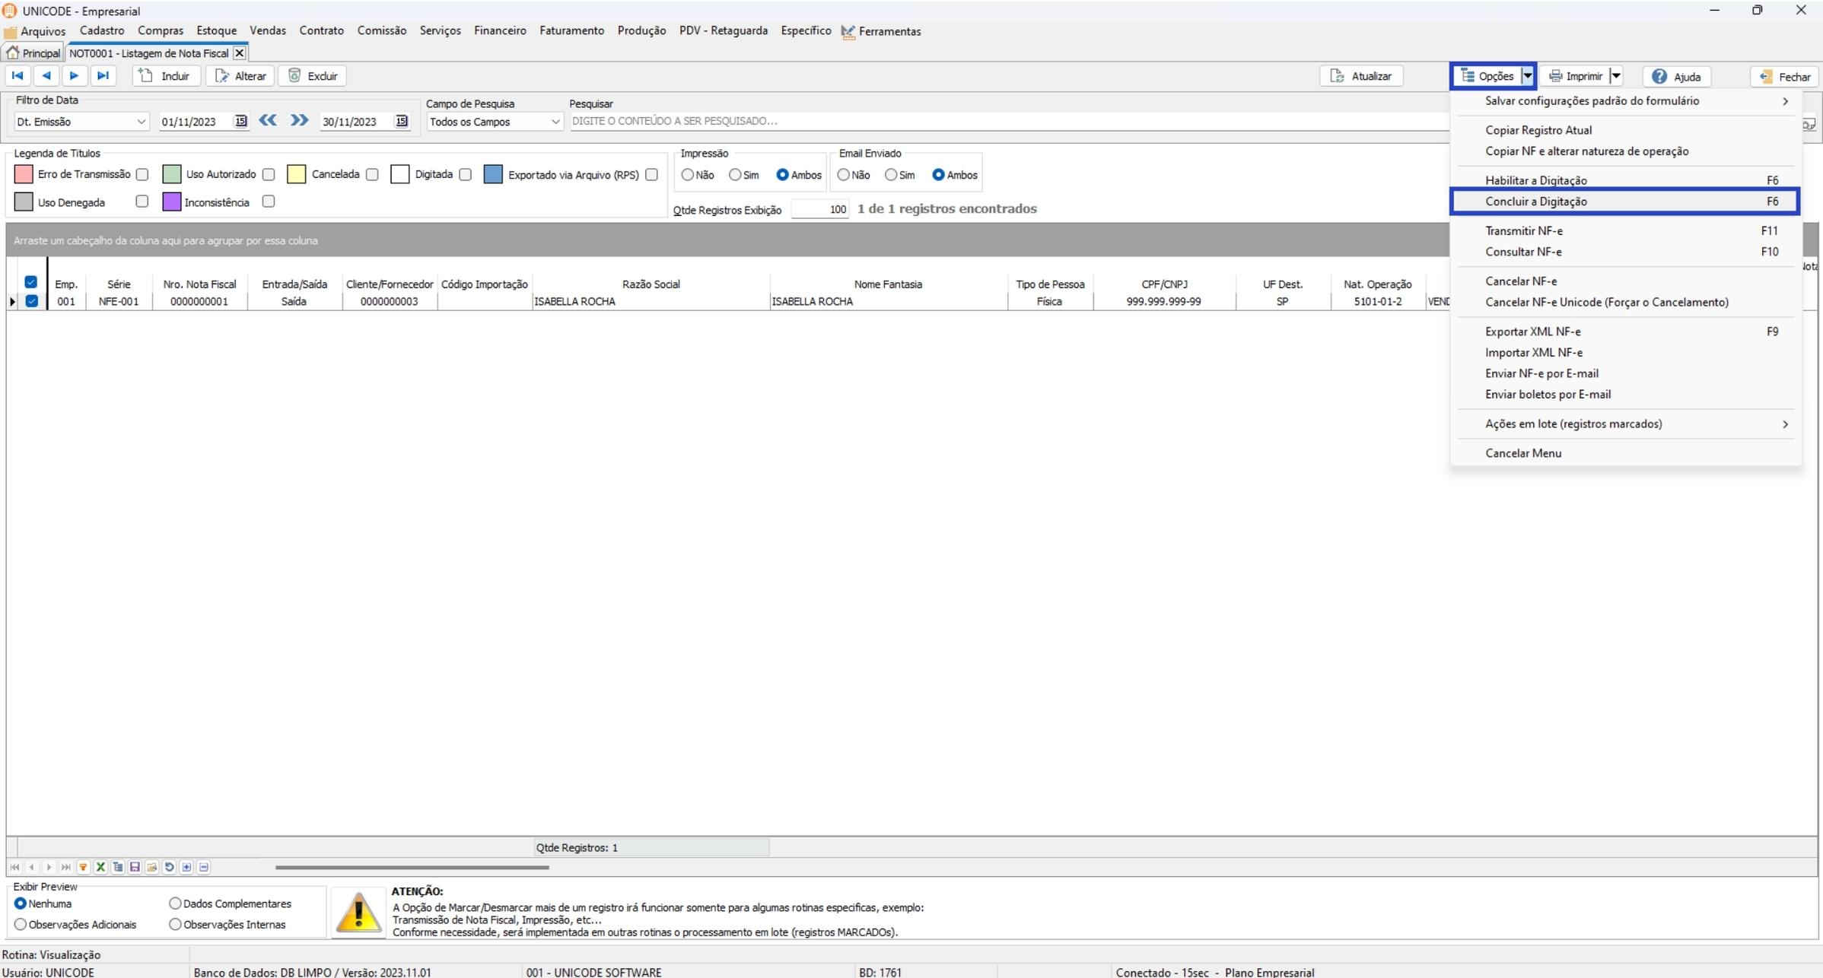Click the restore layout refresh icon
Viewport: 1823px width, 978px height.
169,867
